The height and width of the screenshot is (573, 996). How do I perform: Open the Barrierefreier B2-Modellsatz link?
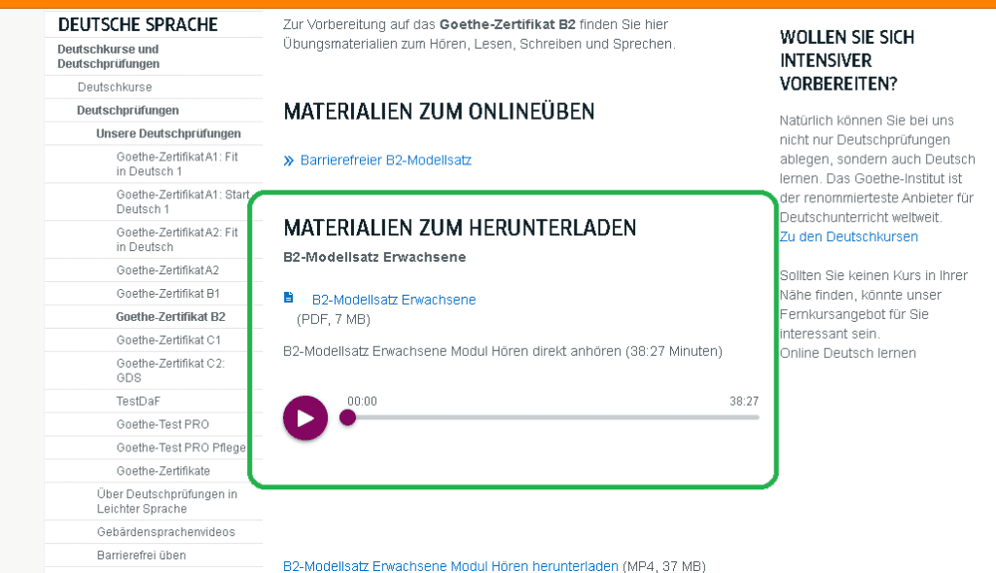385,161
